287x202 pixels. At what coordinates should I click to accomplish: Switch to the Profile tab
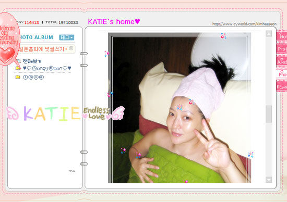point(282,49)
